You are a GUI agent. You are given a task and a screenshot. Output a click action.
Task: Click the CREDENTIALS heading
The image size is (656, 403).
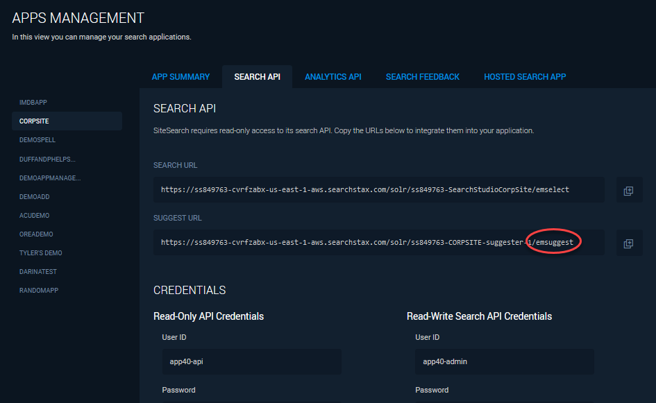point(190,290)
